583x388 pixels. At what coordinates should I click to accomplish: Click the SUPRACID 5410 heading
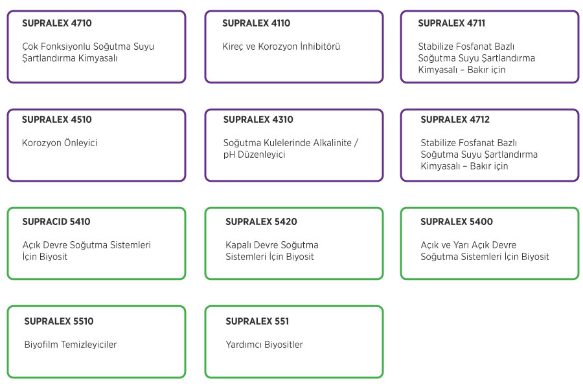click(56, 222)
